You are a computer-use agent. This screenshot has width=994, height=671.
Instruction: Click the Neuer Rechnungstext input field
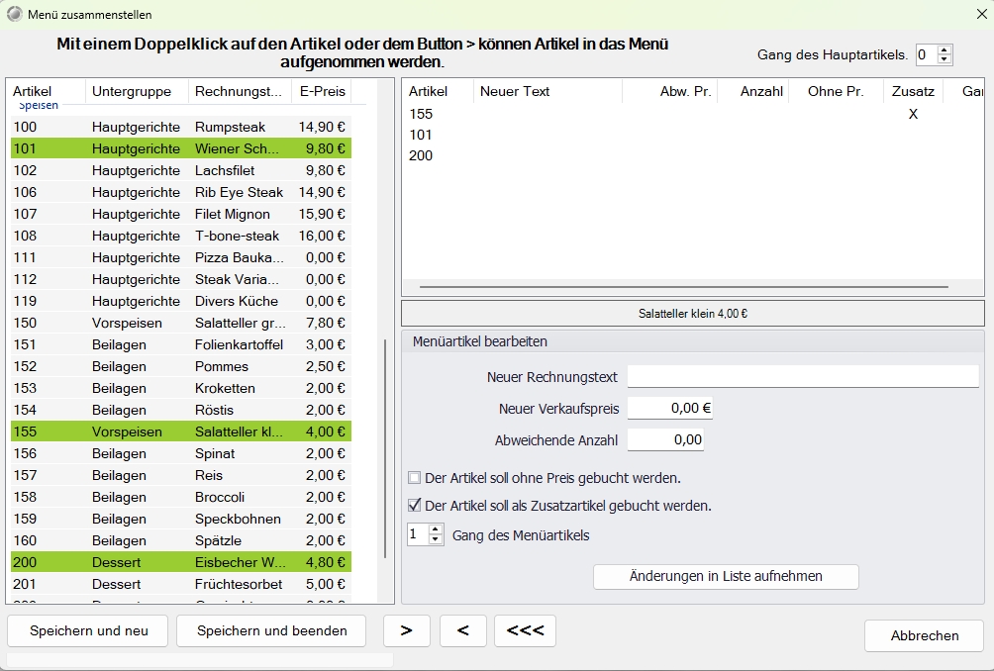[803, 376]
